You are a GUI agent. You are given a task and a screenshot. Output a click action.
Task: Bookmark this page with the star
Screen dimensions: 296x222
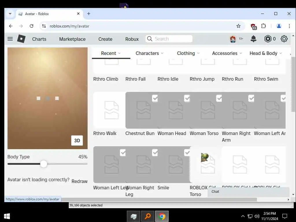tap(238, 26)
